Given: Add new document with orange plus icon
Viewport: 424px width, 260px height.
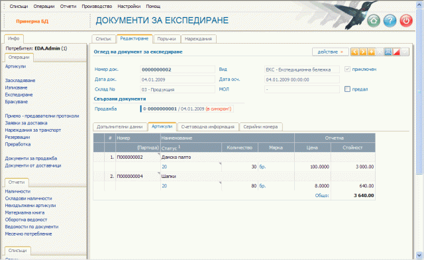Looking at the screenshot, I should click(x=371, y=52).
